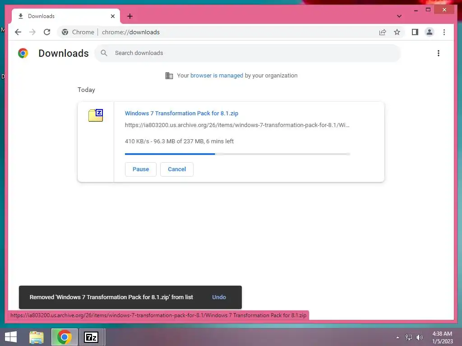Viewport: 462px width, 346px height.
Task: Click the forward navigation arrow
Action: click(32, 32)
